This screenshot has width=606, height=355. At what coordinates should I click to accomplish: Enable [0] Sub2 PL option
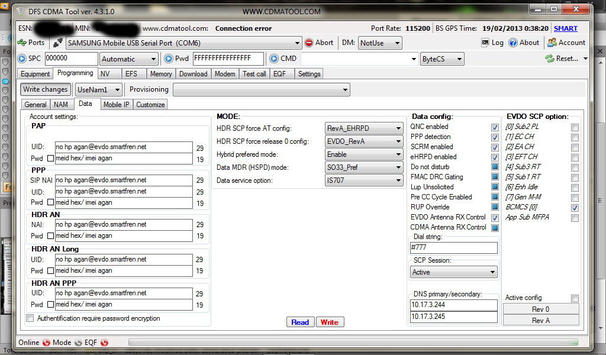click(x=575, y=127)
